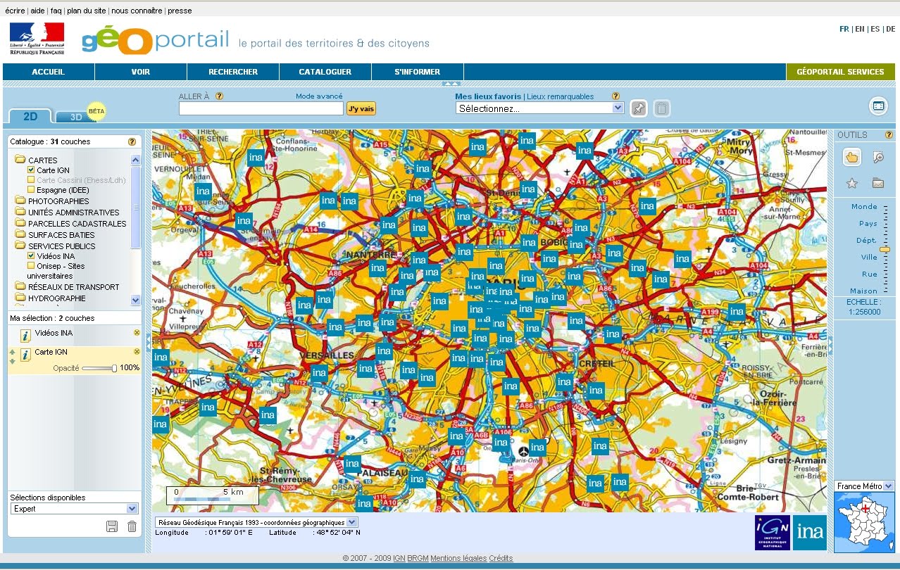Open the help icon next to Aller à
The image size is (900, 570).
click(219, 96)
